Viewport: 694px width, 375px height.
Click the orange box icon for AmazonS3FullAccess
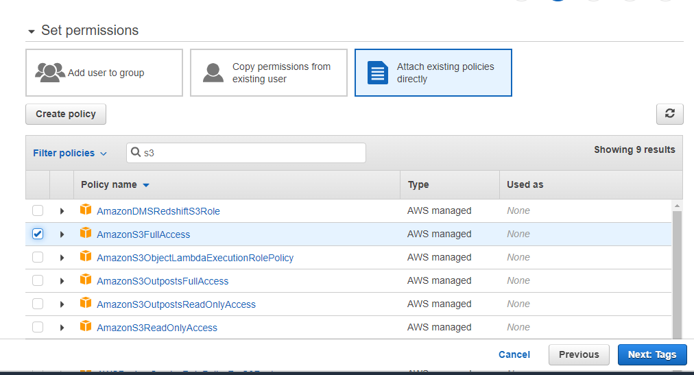86,233
